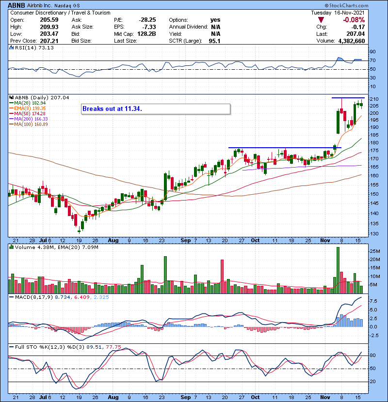This screenshot has width=388, height=402.
Task: Select the ABNB ticker symbol in the header
Action: (x=16, y=5)
